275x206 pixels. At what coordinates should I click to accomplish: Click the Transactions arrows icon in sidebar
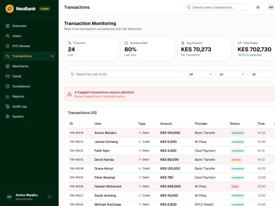(7, 56)
